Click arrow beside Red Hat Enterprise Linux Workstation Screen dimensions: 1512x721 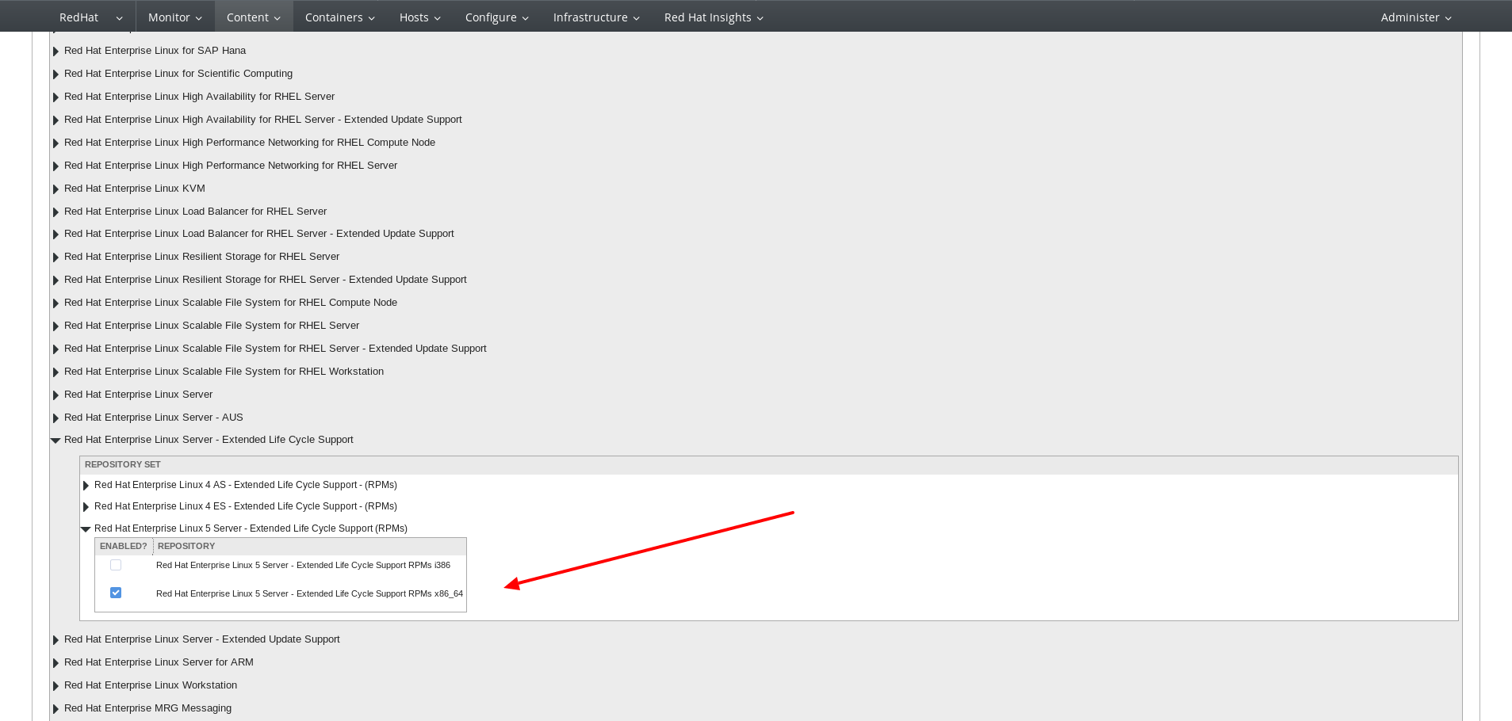(x=56, y=685)
